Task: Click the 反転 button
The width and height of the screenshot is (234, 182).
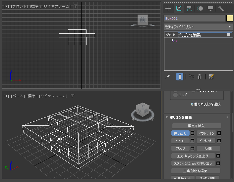Action: click(208, 148)
